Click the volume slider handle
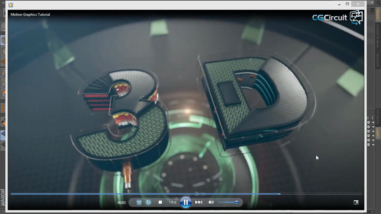Screen dimensions: 381x214 coord(236,202)
